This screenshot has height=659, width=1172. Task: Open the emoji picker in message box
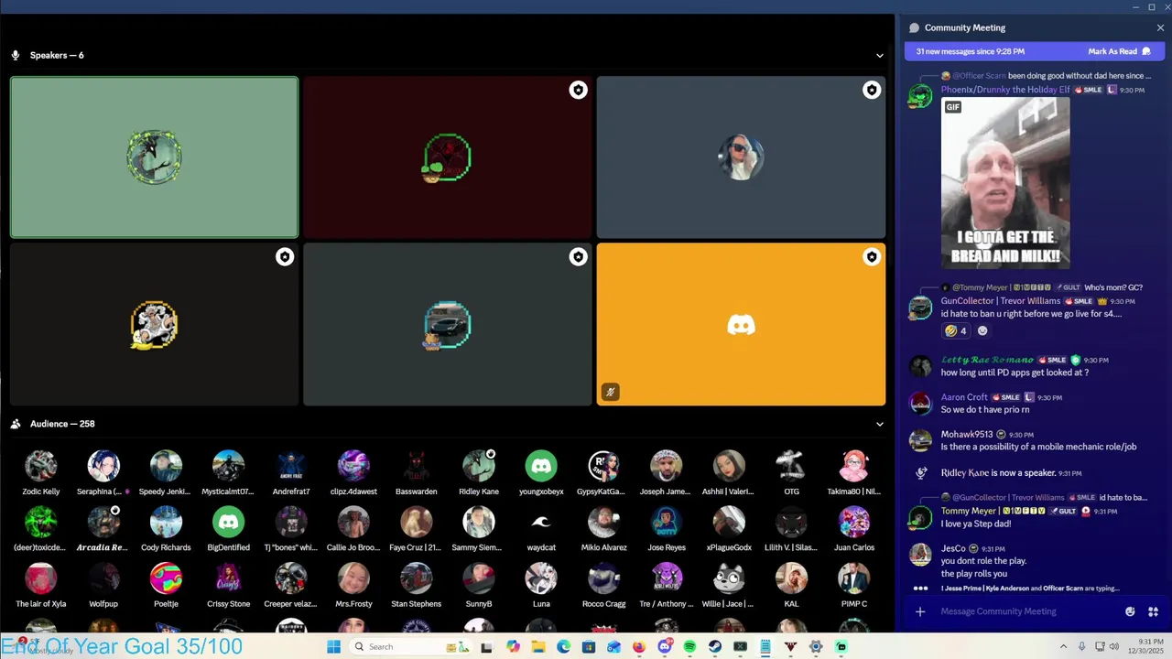point(1130,611)
